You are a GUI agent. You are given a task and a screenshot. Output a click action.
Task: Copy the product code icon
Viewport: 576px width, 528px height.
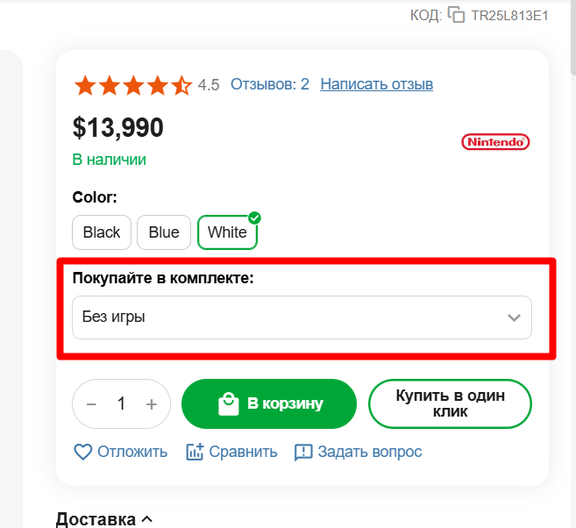coord(456,15)
